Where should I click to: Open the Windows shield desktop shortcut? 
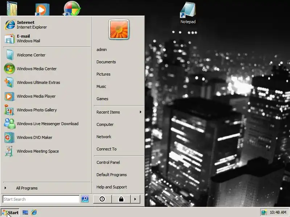point(72,8)
